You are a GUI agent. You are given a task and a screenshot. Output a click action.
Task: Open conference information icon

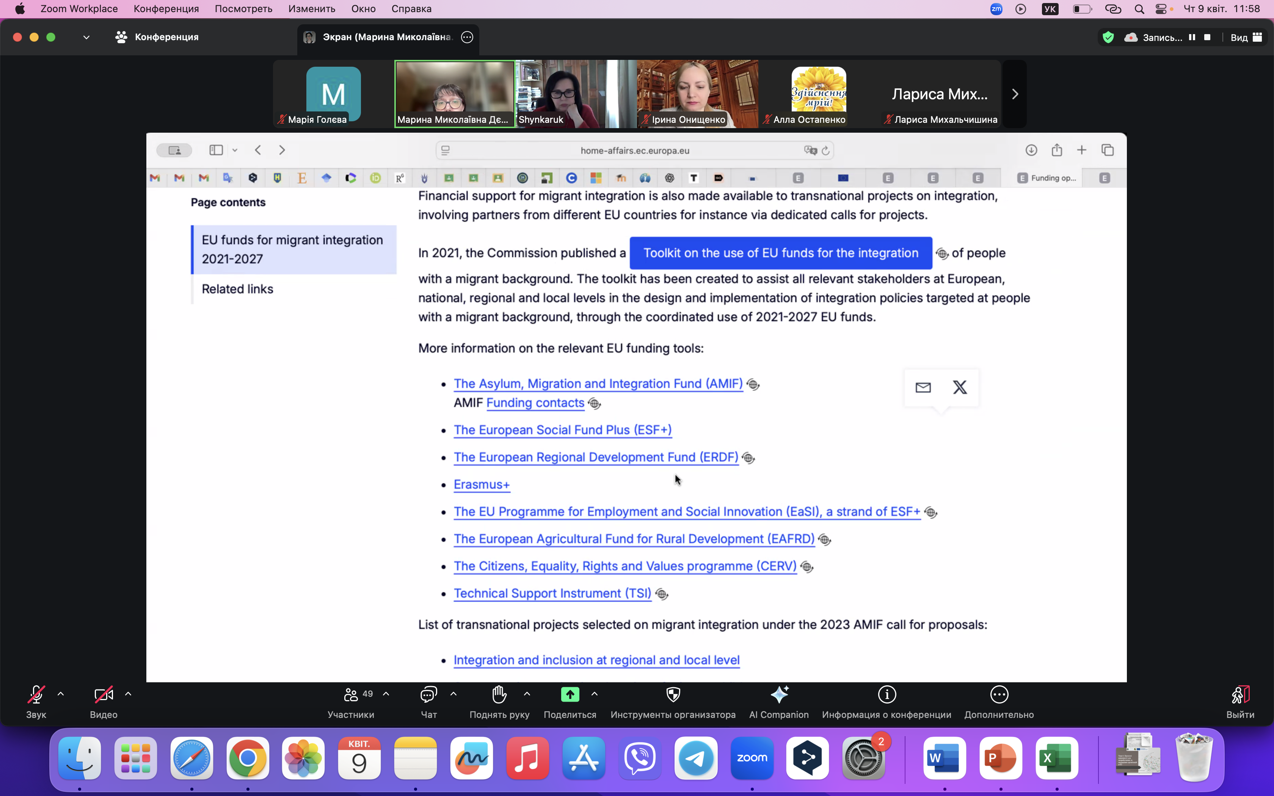tap(886, 695)
